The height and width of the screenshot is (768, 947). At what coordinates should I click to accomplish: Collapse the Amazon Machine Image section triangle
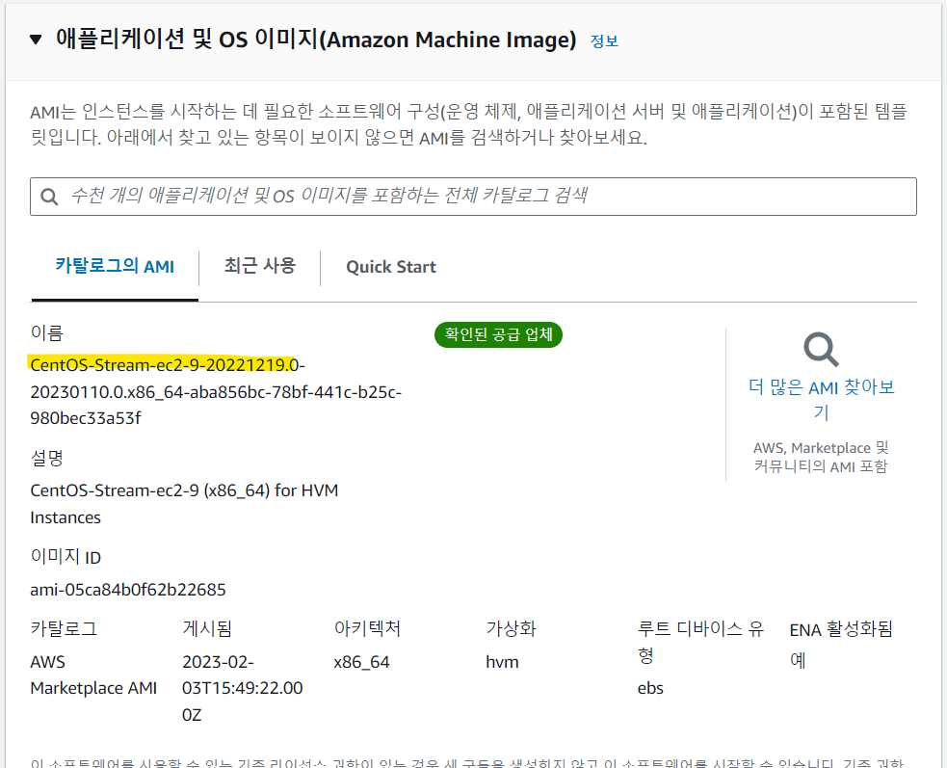point(36,40)
